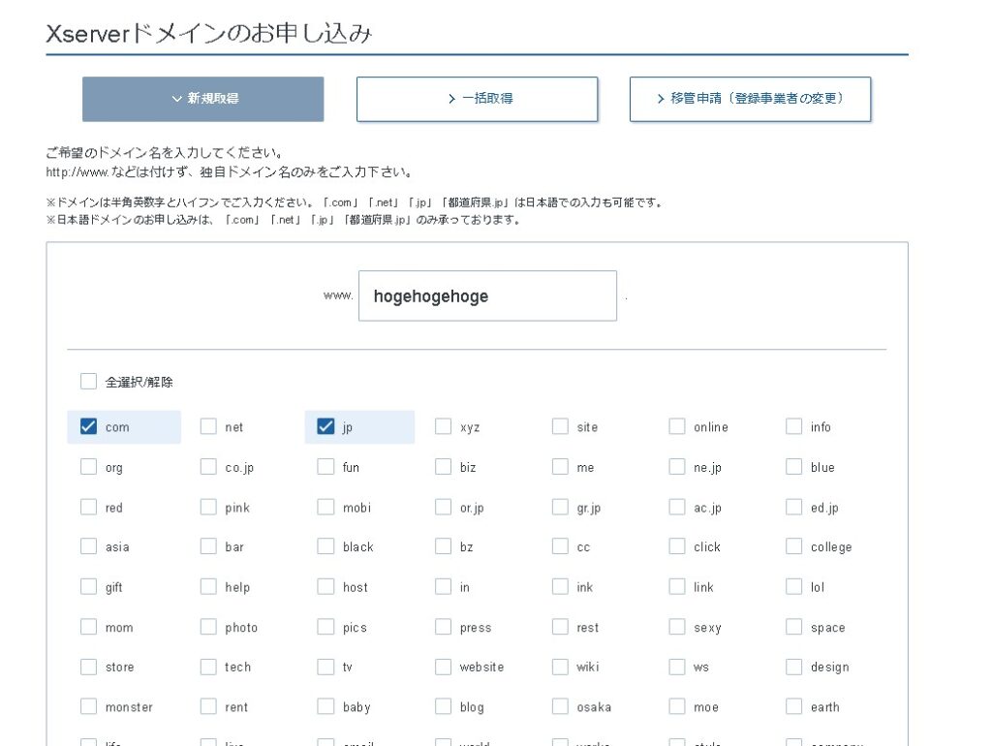
Task: Mark the lol domain checkbox
Action: tap(794, 586)
